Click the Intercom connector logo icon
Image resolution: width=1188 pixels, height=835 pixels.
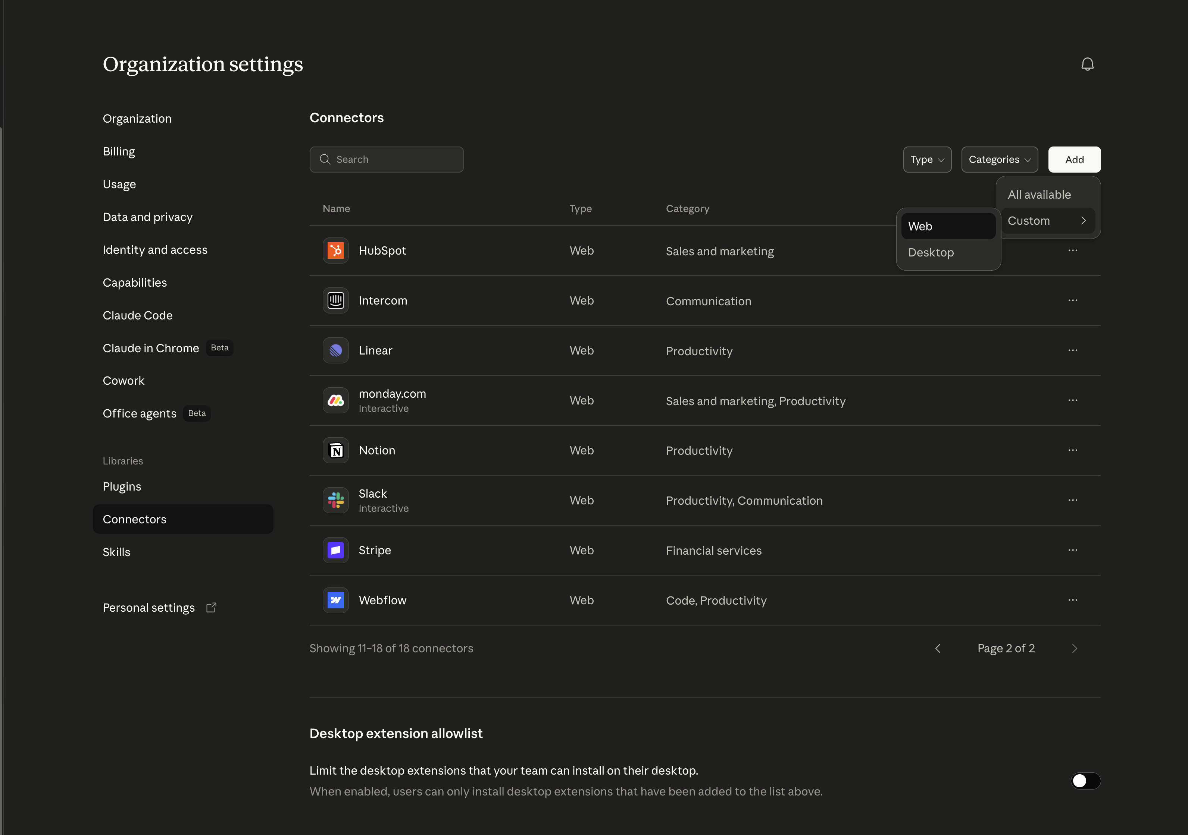point(336,300)
